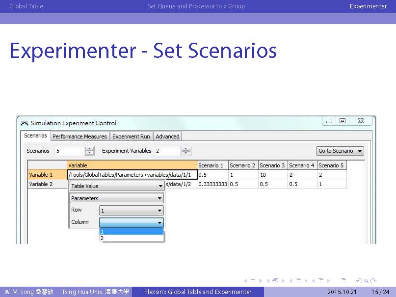This screenshot has width=396, height=297.
Task: Click the Beamer search magnifier icon
Action: tap(366, 281)
